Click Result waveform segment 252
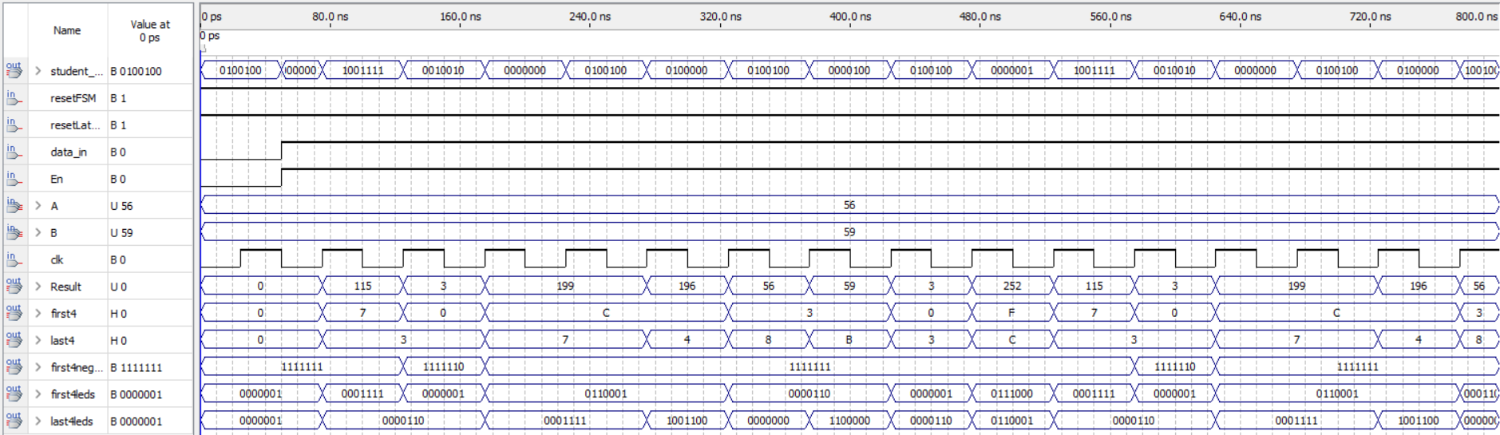 click(1012, 286)
